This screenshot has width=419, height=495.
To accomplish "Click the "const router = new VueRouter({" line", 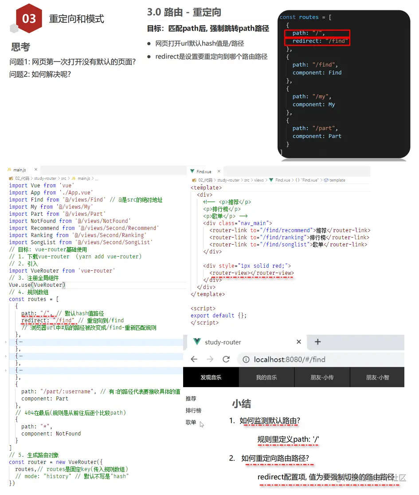I will pos(55,462).
